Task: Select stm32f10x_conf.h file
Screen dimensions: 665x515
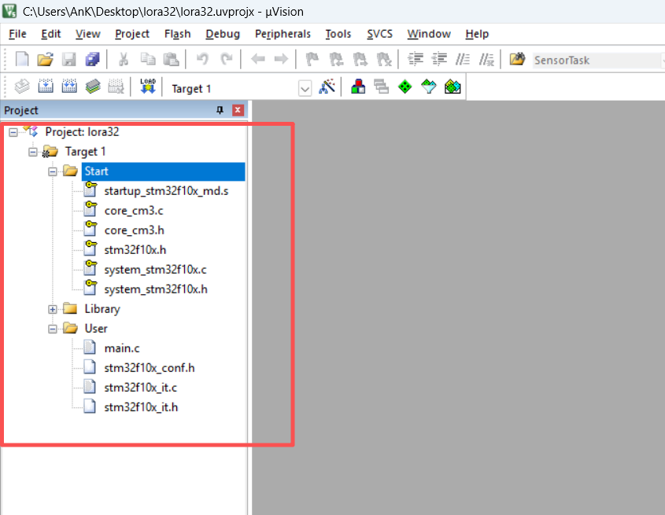Action: point(150,368)
